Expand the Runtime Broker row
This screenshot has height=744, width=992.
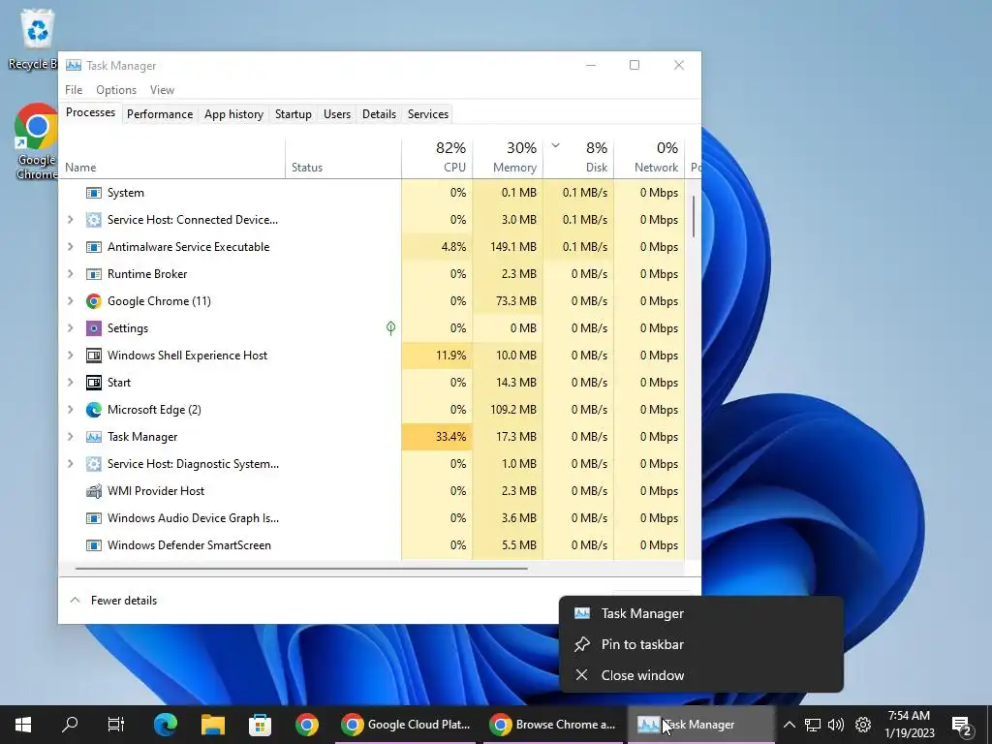pyautogui.click(x=70, y=274)
